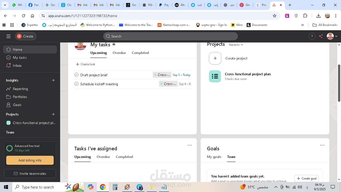
Task: Open the Miro bookmark
Action: click(x=237, y=25)
